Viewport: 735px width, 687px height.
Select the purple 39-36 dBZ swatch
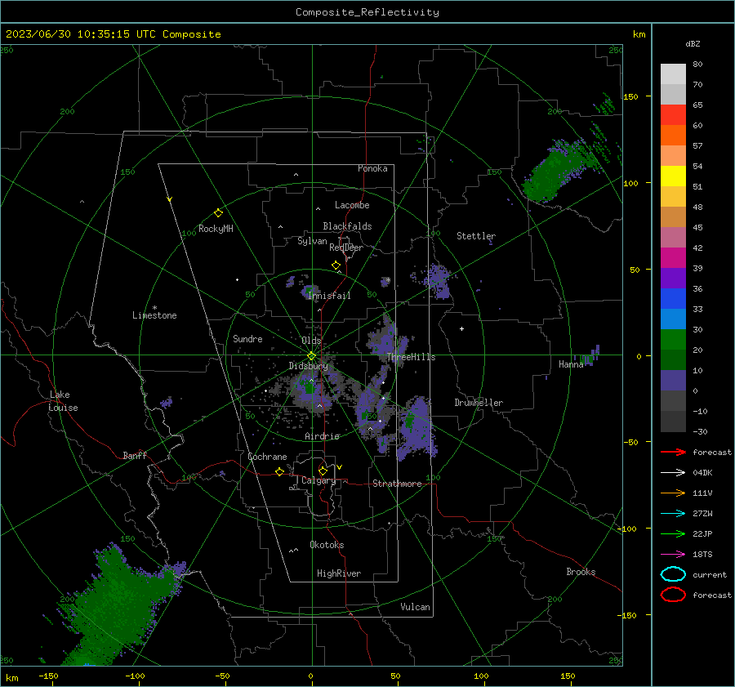point(673,279)
